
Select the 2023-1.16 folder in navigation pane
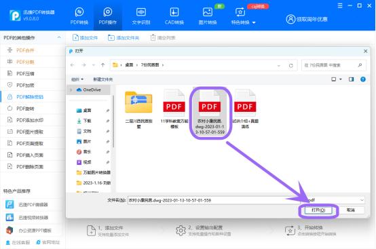[93, 183]
